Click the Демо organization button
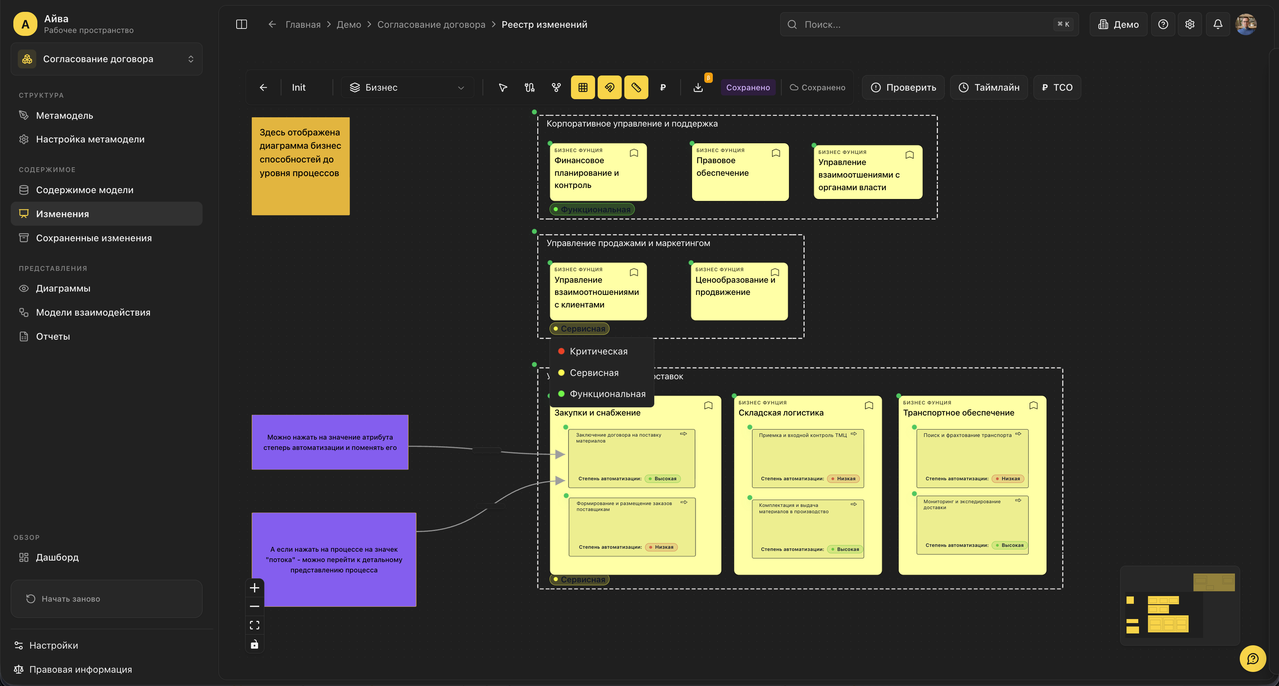The height and width of the screenshot is (686, 1279). [1118, 24]
